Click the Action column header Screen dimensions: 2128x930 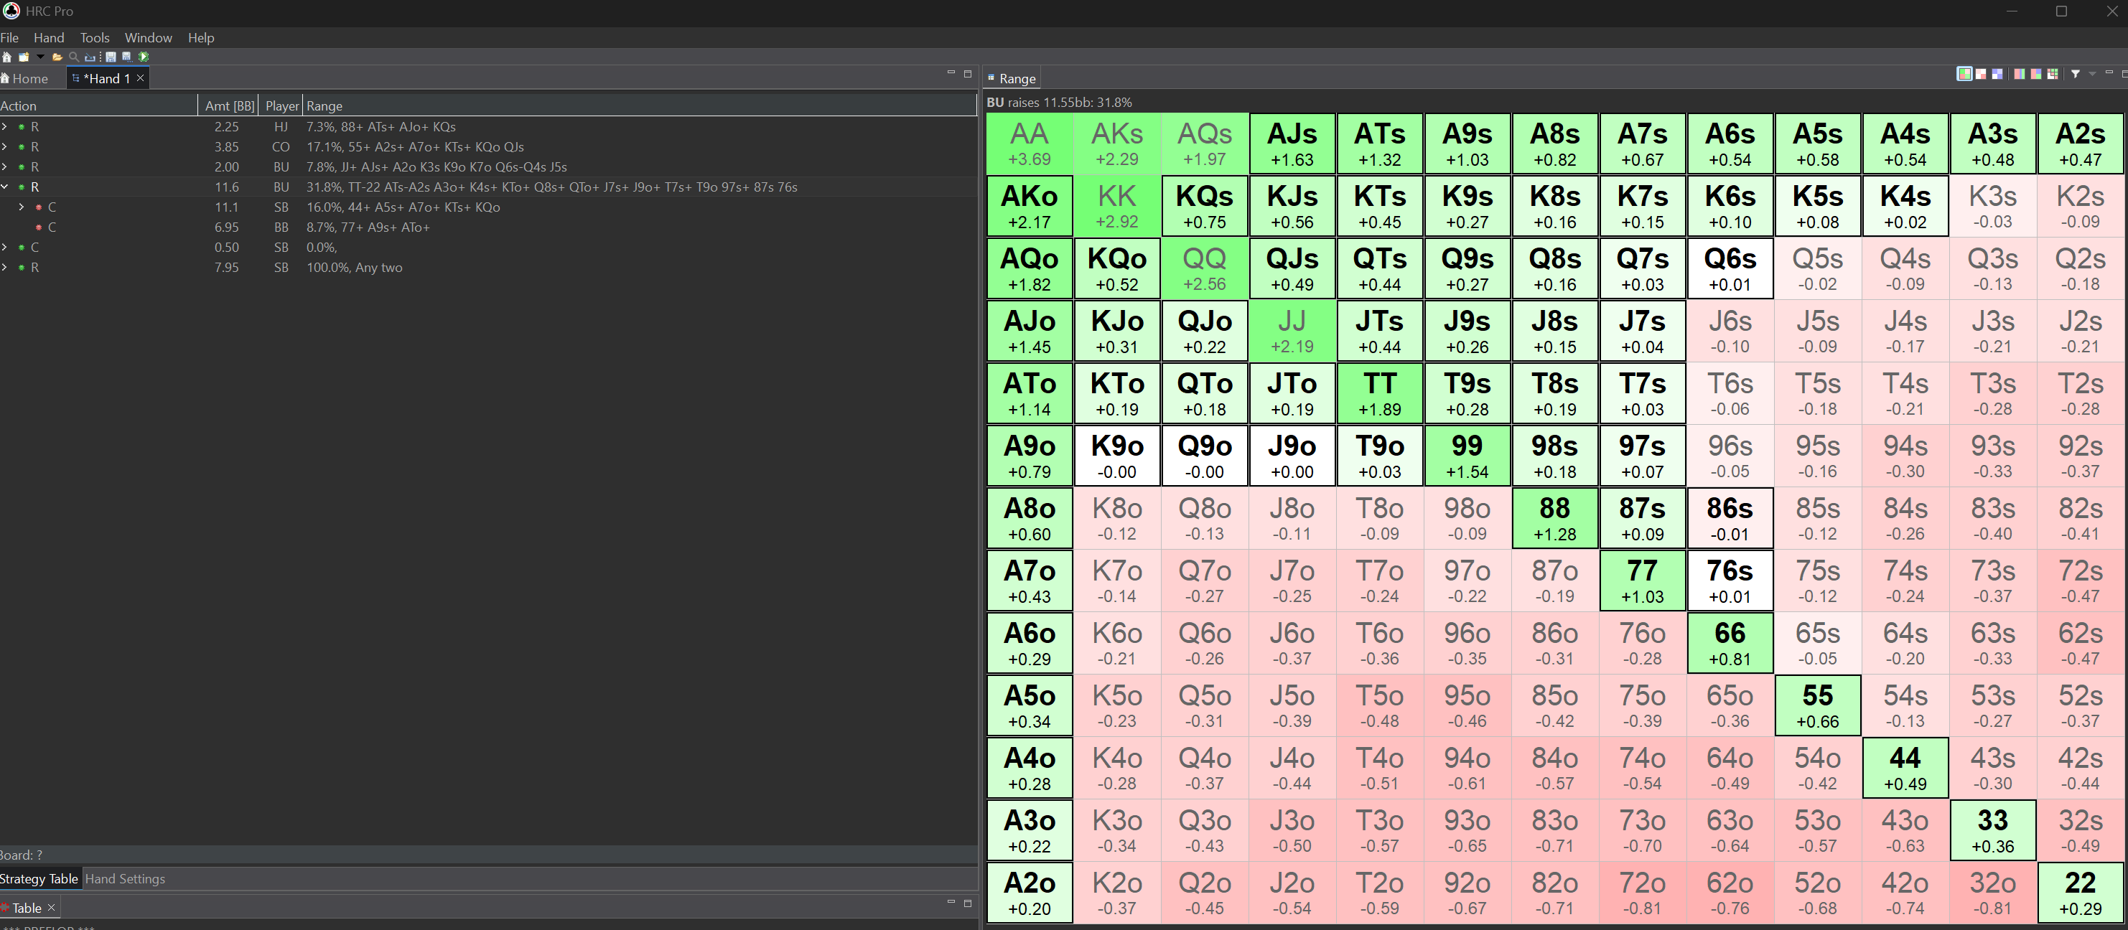pyautogui.click(x=98, y=105)
